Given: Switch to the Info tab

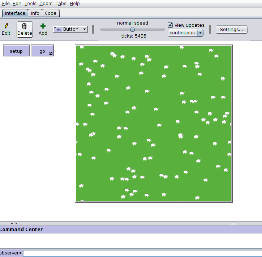Looking at the screenshot, I should 35,13.
